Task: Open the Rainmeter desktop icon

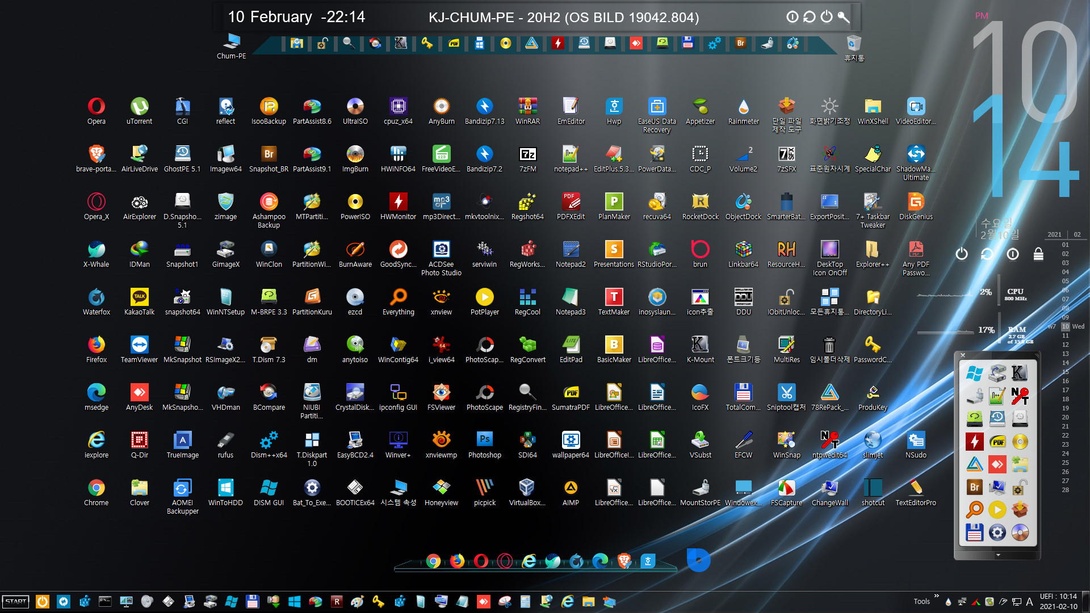Action: pos(743,111)
